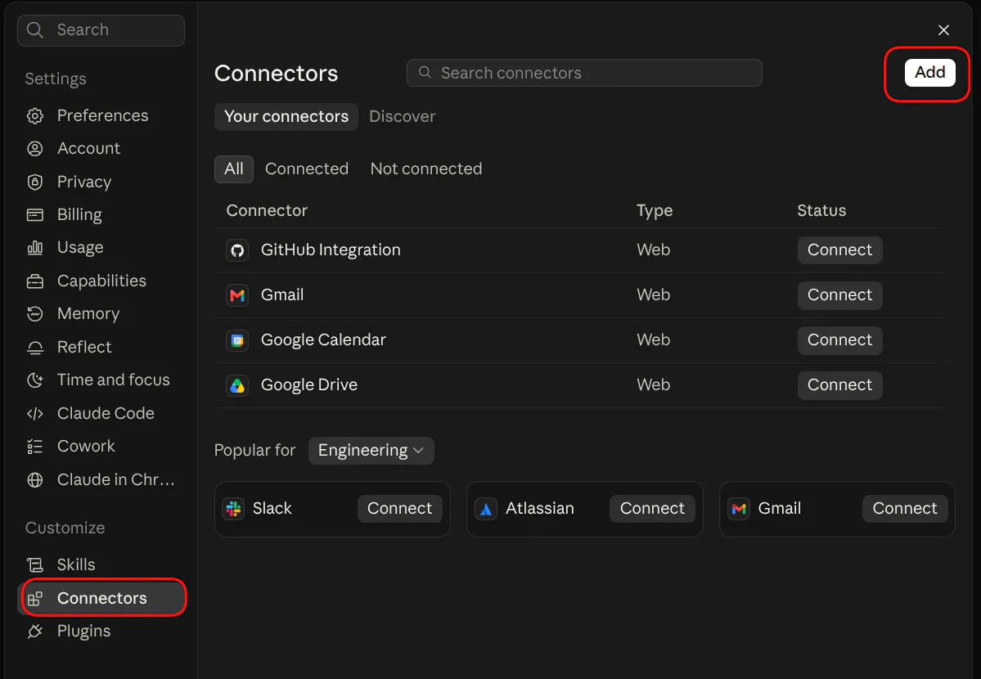Click the Account person icon

35,148
